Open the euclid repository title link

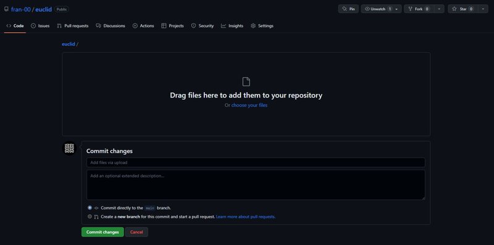[x=43, y=9]
